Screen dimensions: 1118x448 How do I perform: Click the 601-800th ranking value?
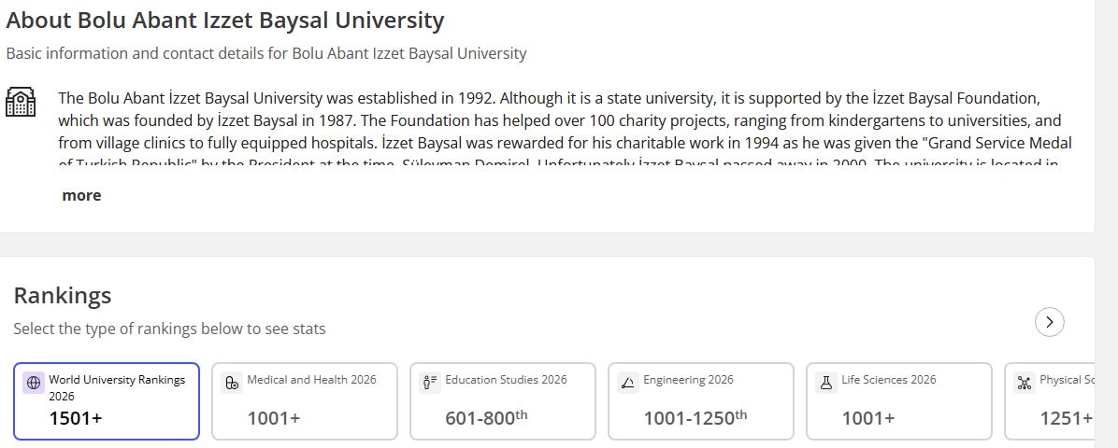coord(486,418)
